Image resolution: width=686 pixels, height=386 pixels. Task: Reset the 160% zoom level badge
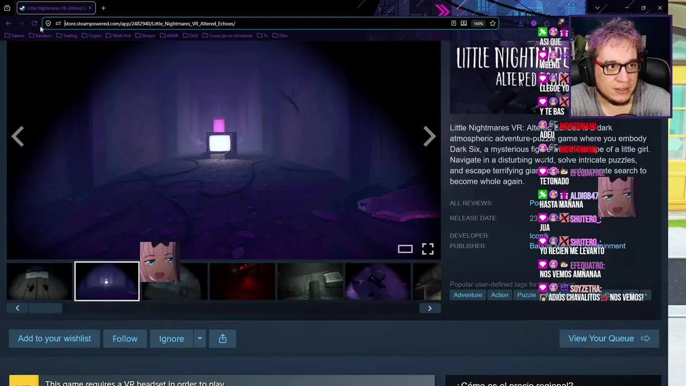tap(478, 24)
